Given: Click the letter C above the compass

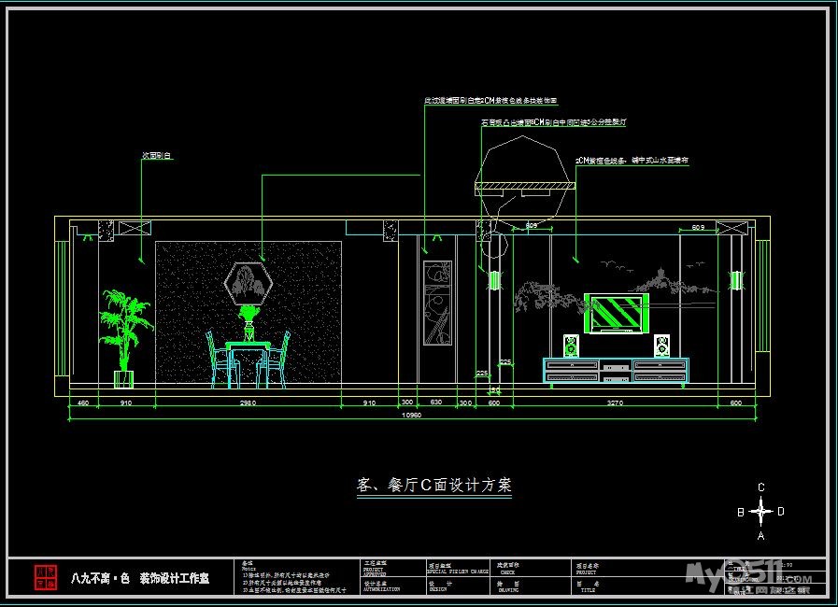Looking at the screenshot, I should [x=761, y=487].
